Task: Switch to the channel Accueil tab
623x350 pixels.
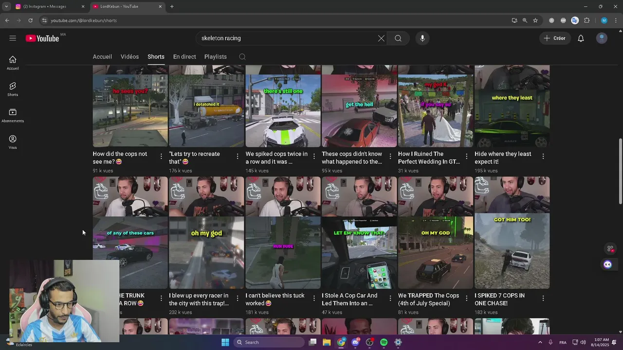Action: click(x=102, y=57)
